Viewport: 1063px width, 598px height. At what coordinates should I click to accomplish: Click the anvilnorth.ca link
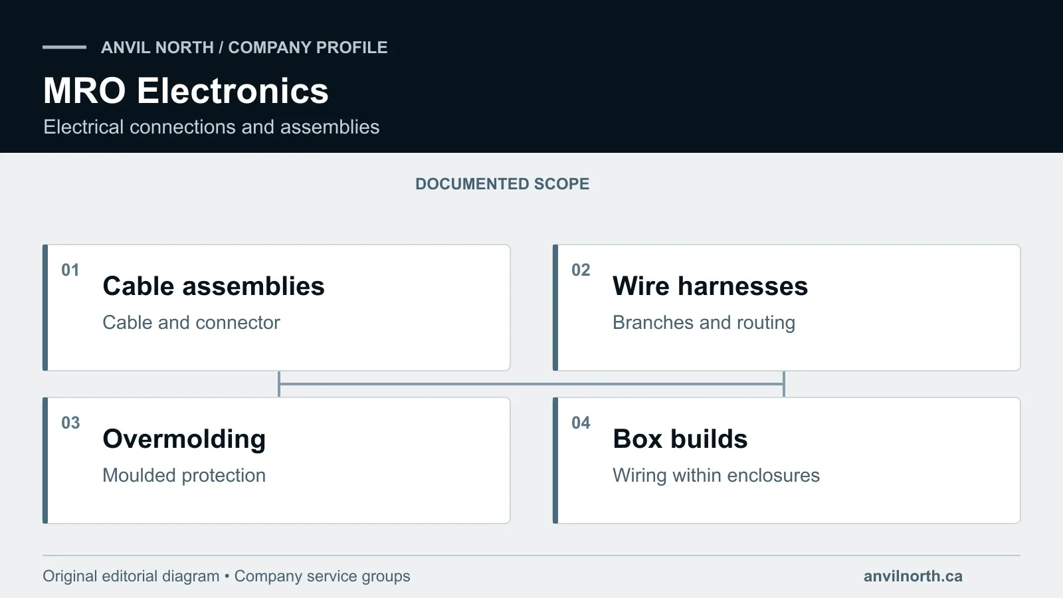(x=913, y=576)
